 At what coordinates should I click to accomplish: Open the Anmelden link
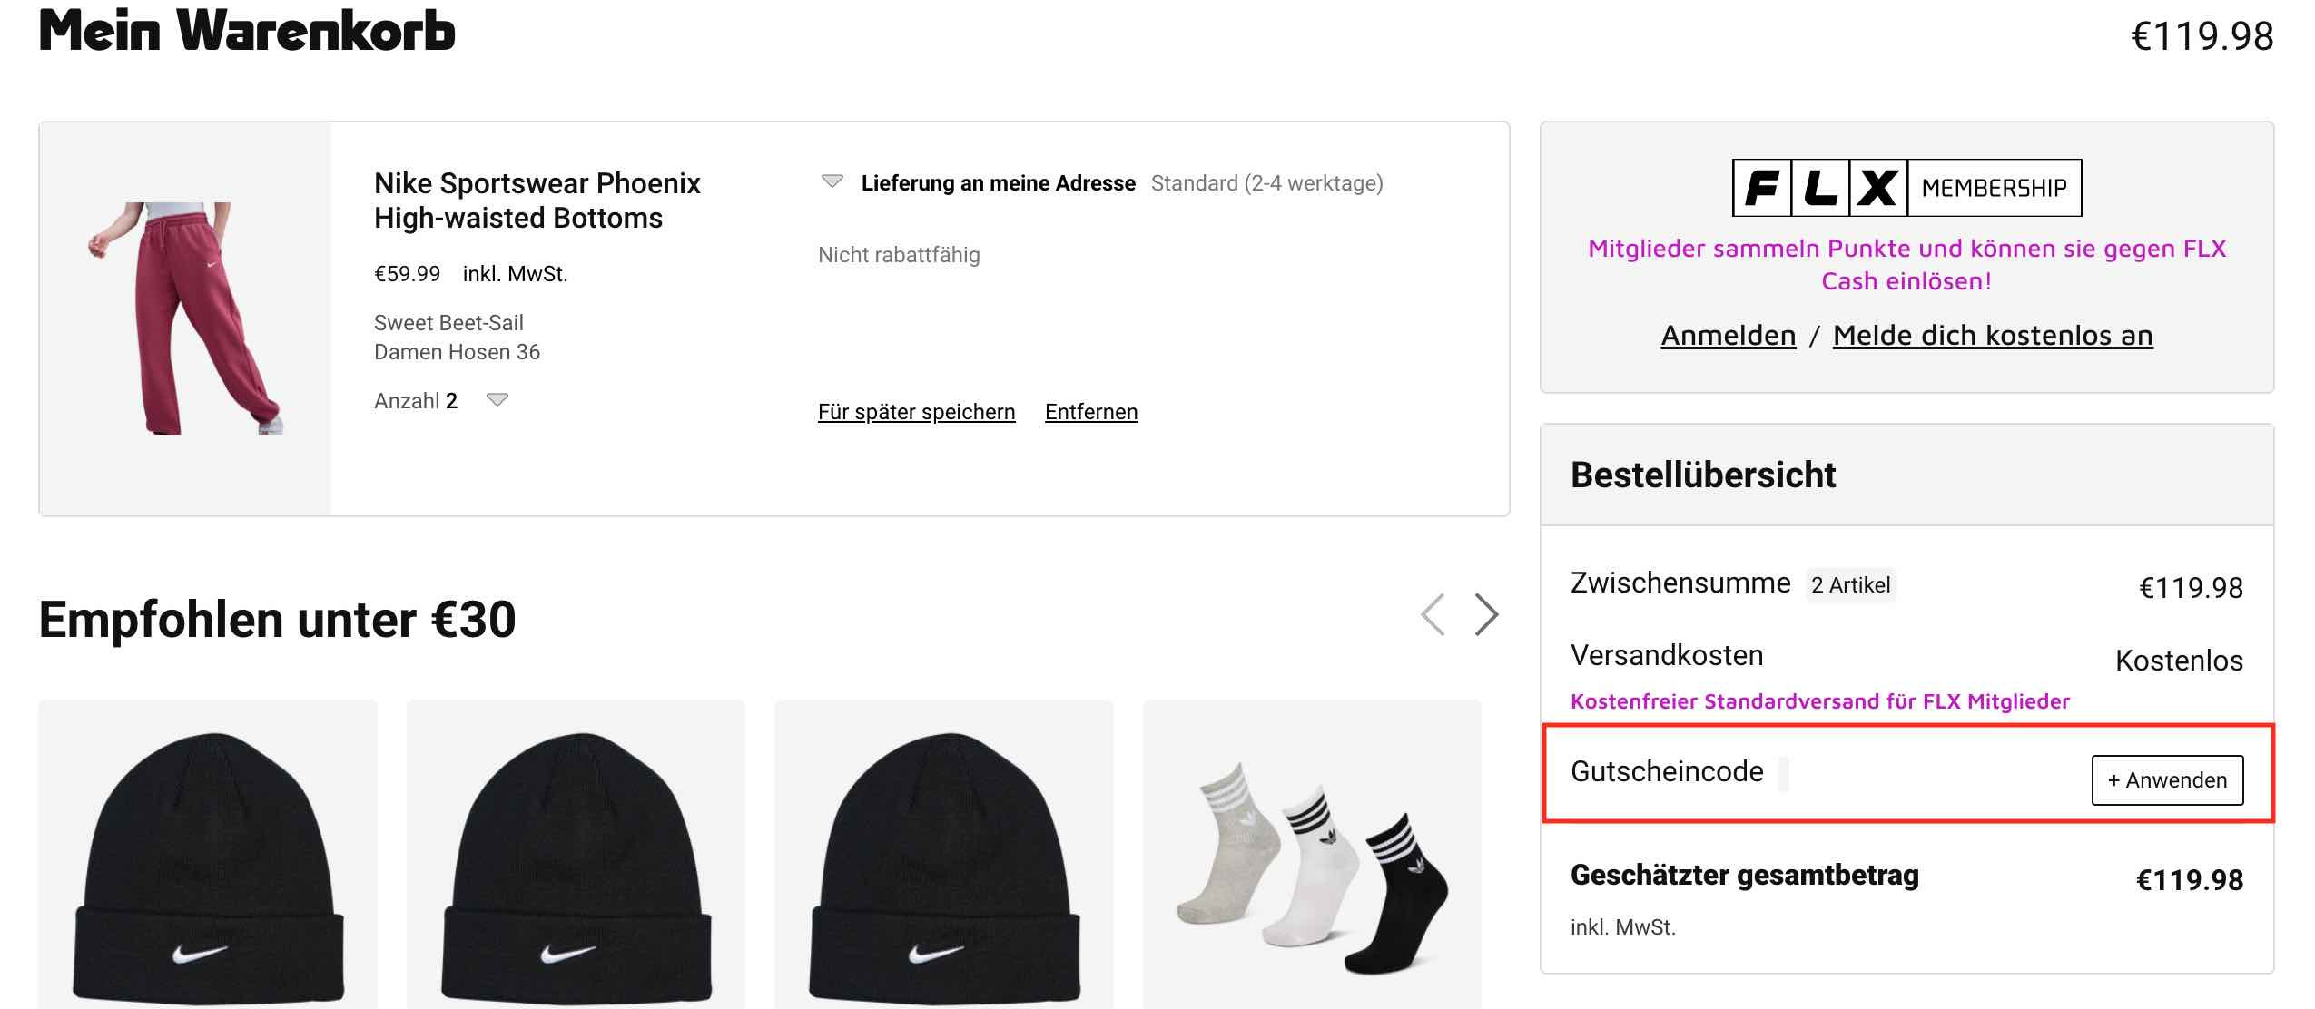tap(1728, 336)
